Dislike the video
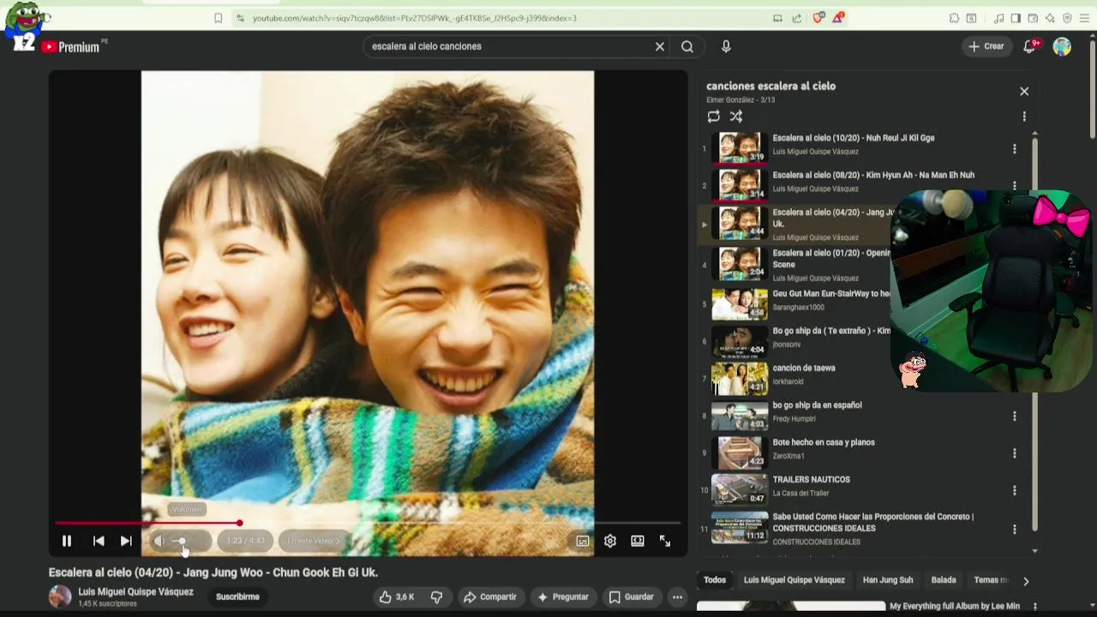1097x617 pixels. (x=437, y=596)
